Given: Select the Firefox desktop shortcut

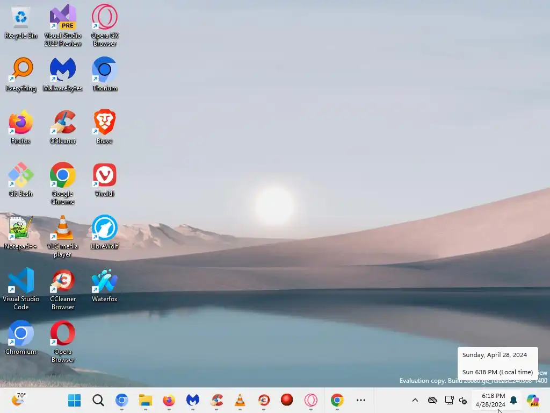Looking at the screenshot, I should (x=21, y=127).
